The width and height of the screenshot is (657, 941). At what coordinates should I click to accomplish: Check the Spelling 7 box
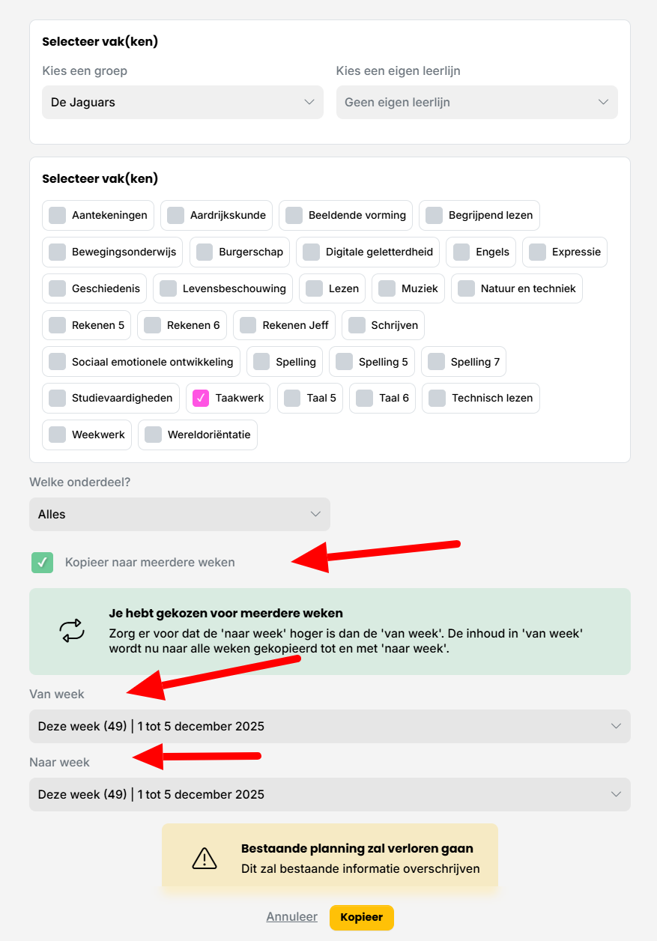[x=436, y=362]
